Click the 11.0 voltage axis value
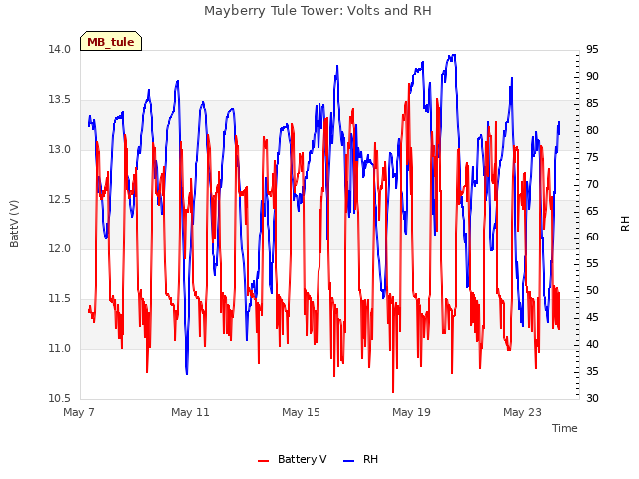Screen dimensions: 639x479 (x=60, y=348)
